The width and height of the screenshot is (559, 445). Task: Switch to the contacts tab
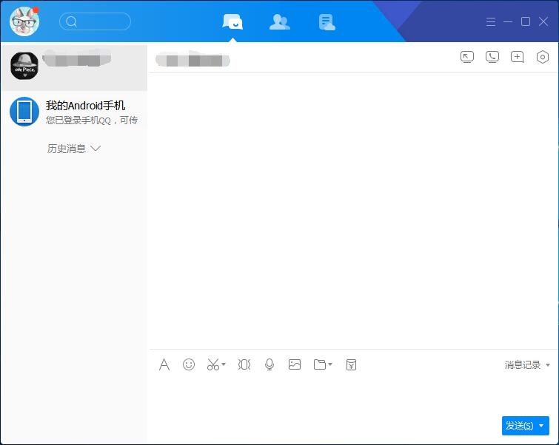pos(279,22)
